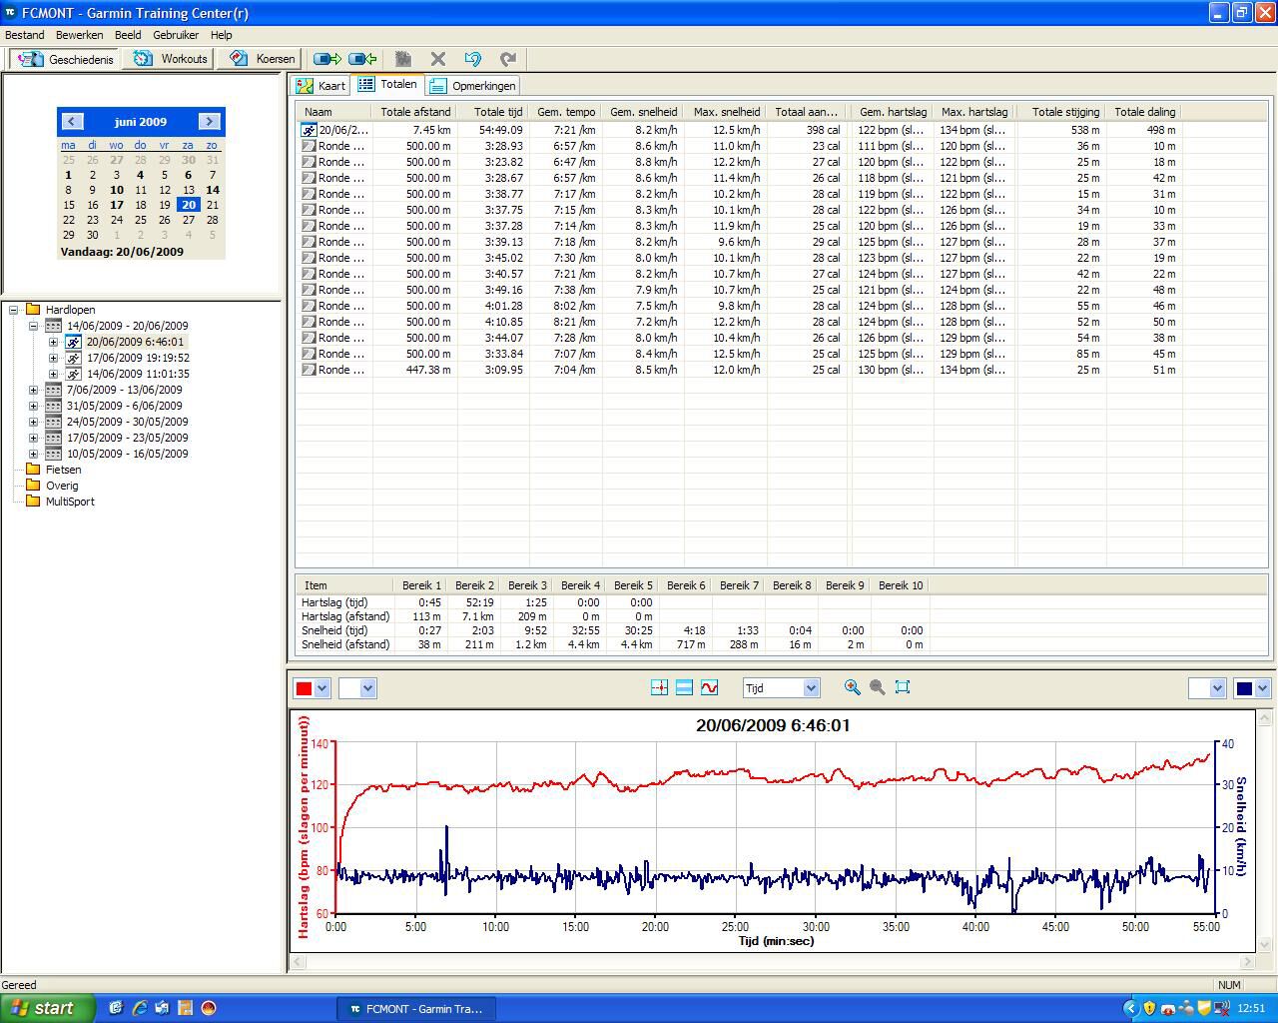Open Internet Explorer from quick launch
This screenshot has height=1023, width=1278.
click(x=139, y=1008)
